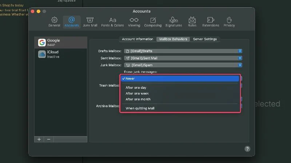Viewport: 291px width, 163px height.
Task: Expand the Drafts Mailbox dropdown
Action: (x=183, y=51)
